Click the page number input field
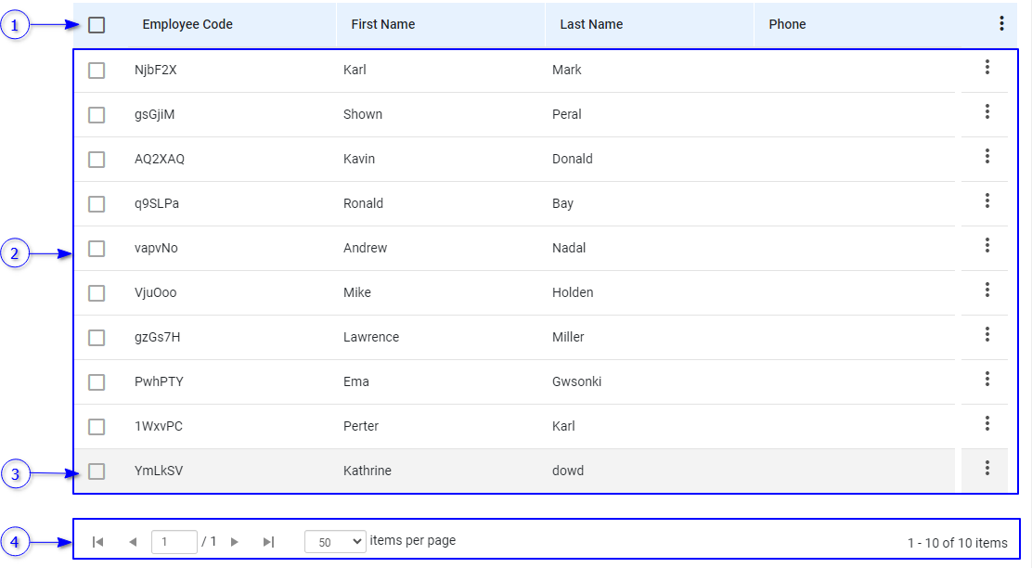Image resolution: width=1032 pixels, height=568 pixels. click(x=174, y=542)
